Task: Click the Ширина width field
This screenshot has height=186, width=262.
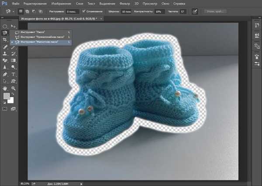Action: [126, 12]
